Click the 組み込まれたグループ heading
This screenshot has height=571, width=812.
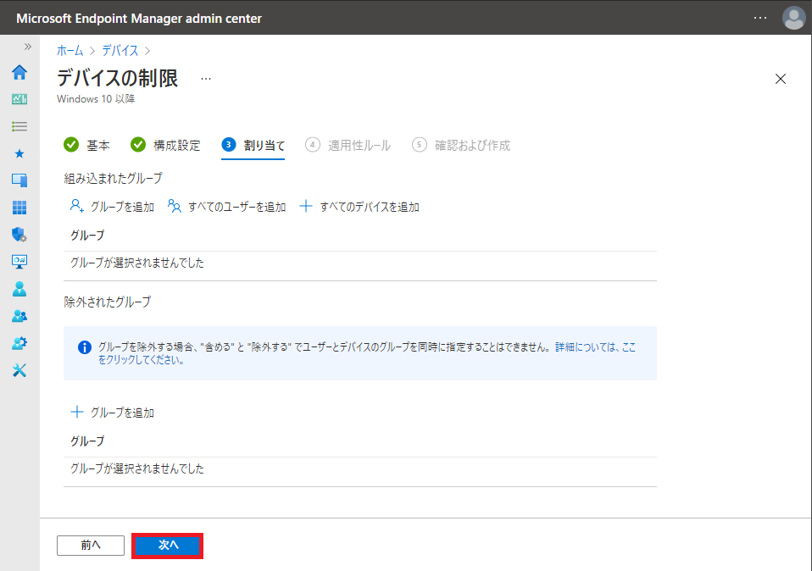pyautogui.click(x=114, y=179)
